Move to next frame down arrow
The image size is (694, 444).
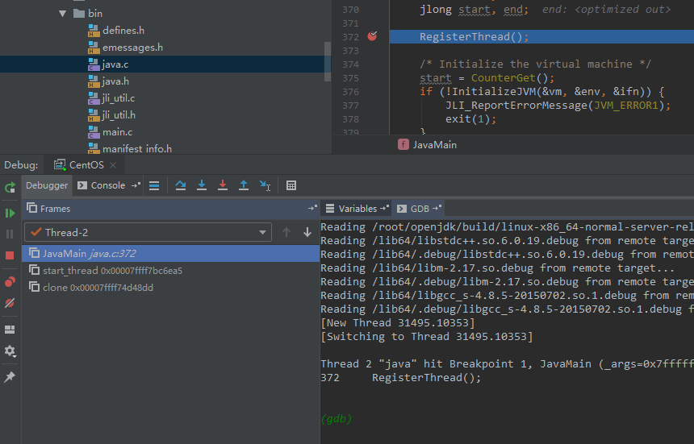point(307,232)
